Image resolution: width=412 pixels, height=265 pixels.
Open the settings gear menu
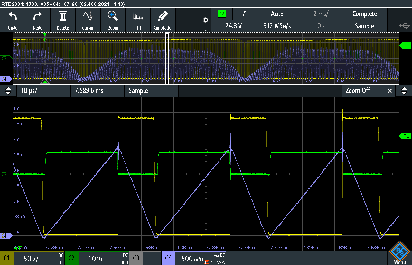coord(206,20)
